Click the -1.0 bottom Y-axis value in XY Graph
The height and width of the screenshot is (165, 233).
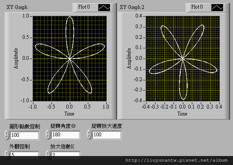25,100
